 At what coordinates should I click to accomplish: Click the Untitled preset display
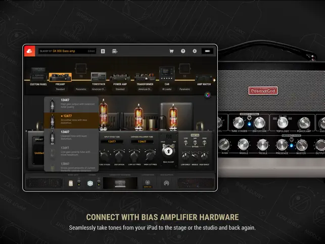point(39,153)
